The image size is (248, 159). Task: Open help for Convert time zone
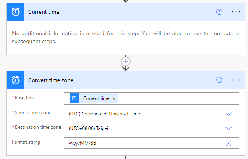pyautogui.click(x=219, y=80)
